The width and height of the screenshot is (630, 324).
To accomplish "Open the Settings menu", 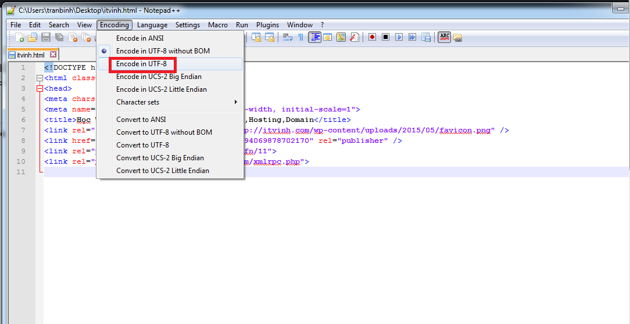I will click(188, 25).
